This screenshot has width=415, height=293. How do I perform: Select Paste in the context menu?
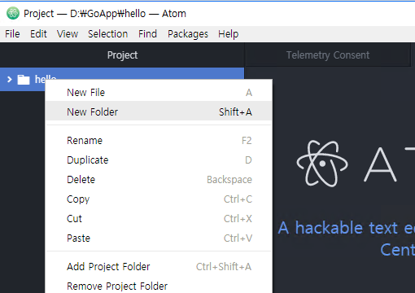click(x=159, y=238)
